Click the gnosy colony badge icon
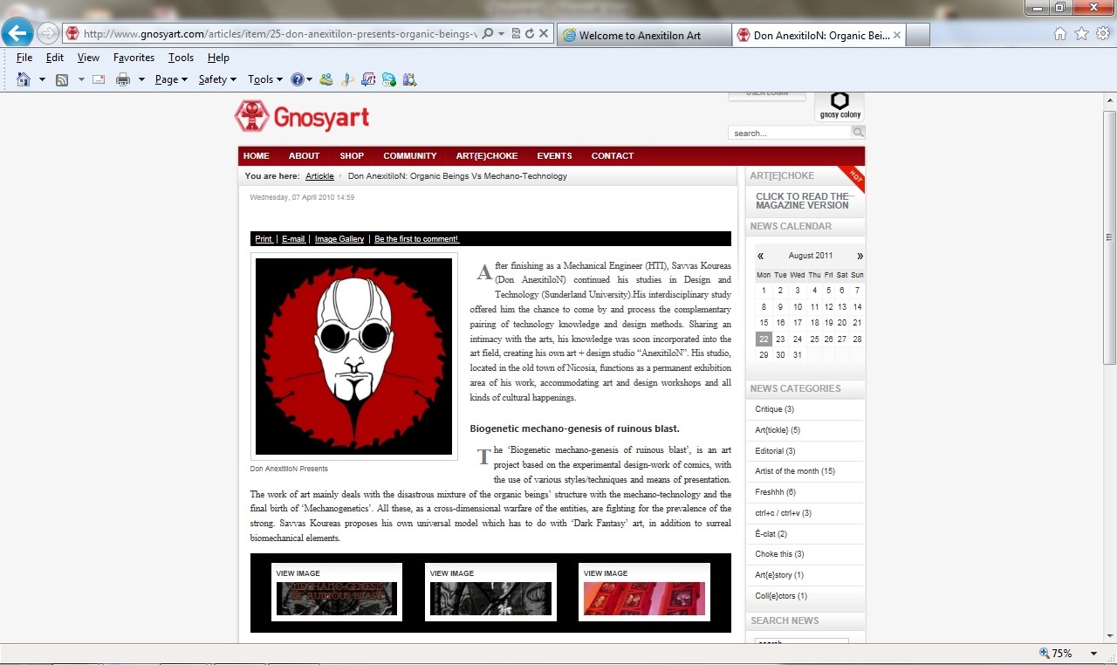1117x665 pixels. click(x=839, y=105)
